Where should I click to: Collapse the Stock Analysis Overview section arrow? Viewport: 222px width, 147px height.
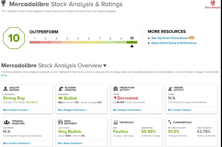[105, 66]
